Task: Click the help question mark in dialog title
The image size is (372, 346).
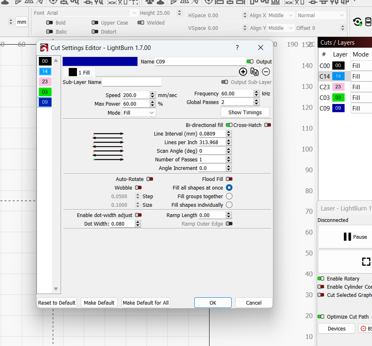Action: click(237, 47)
